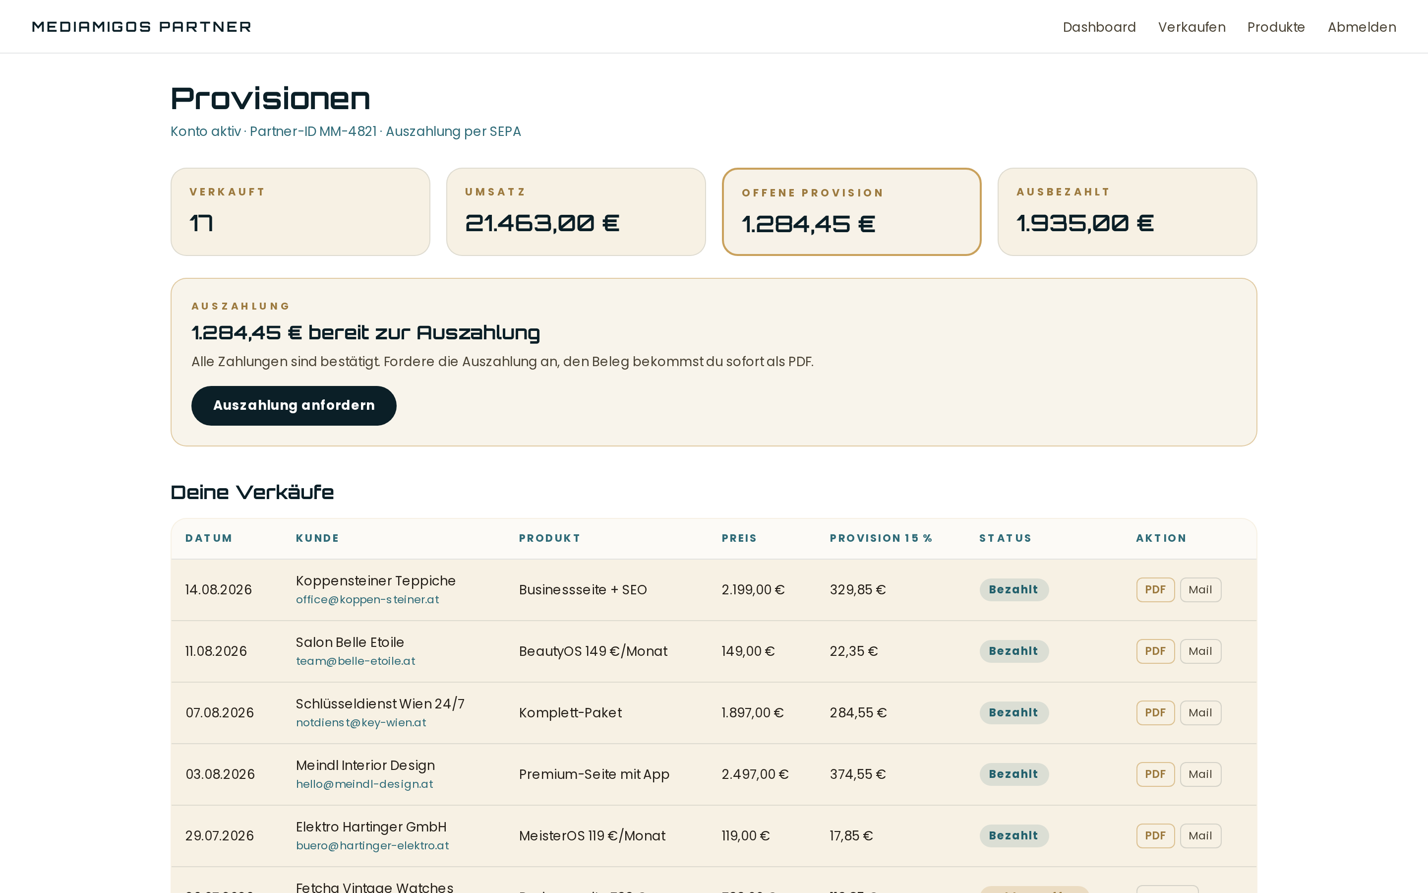Download PDF for Elektro Hartinger GmbH

coord(1155,835)
